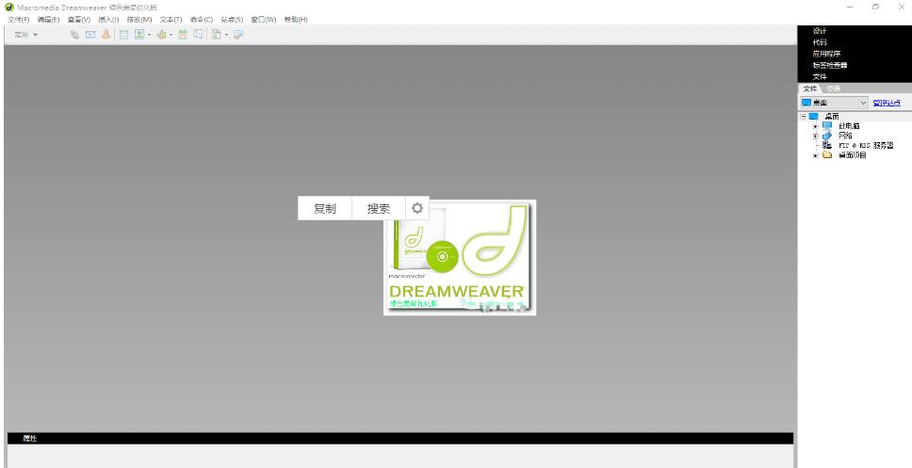Open the 编辑(E) menu
The image size is (912, 468).
[x=48, y=19]
